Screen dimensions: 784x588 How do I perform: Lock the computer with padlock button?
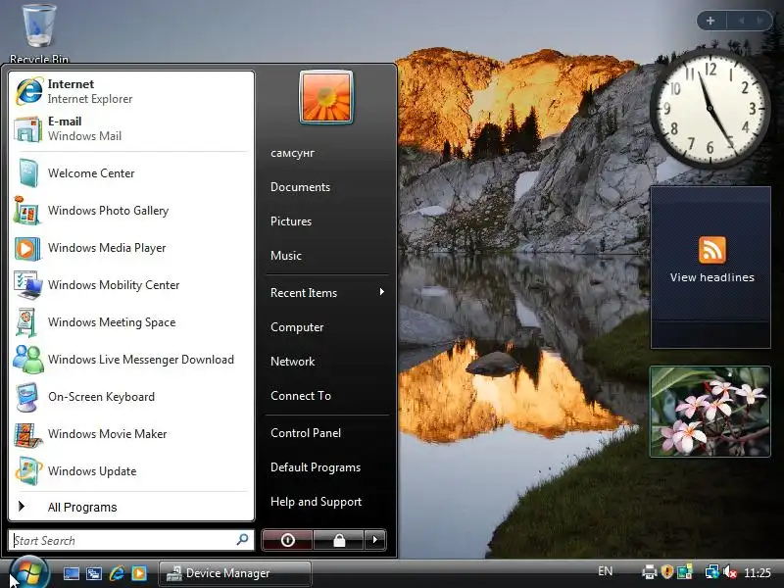339,540
